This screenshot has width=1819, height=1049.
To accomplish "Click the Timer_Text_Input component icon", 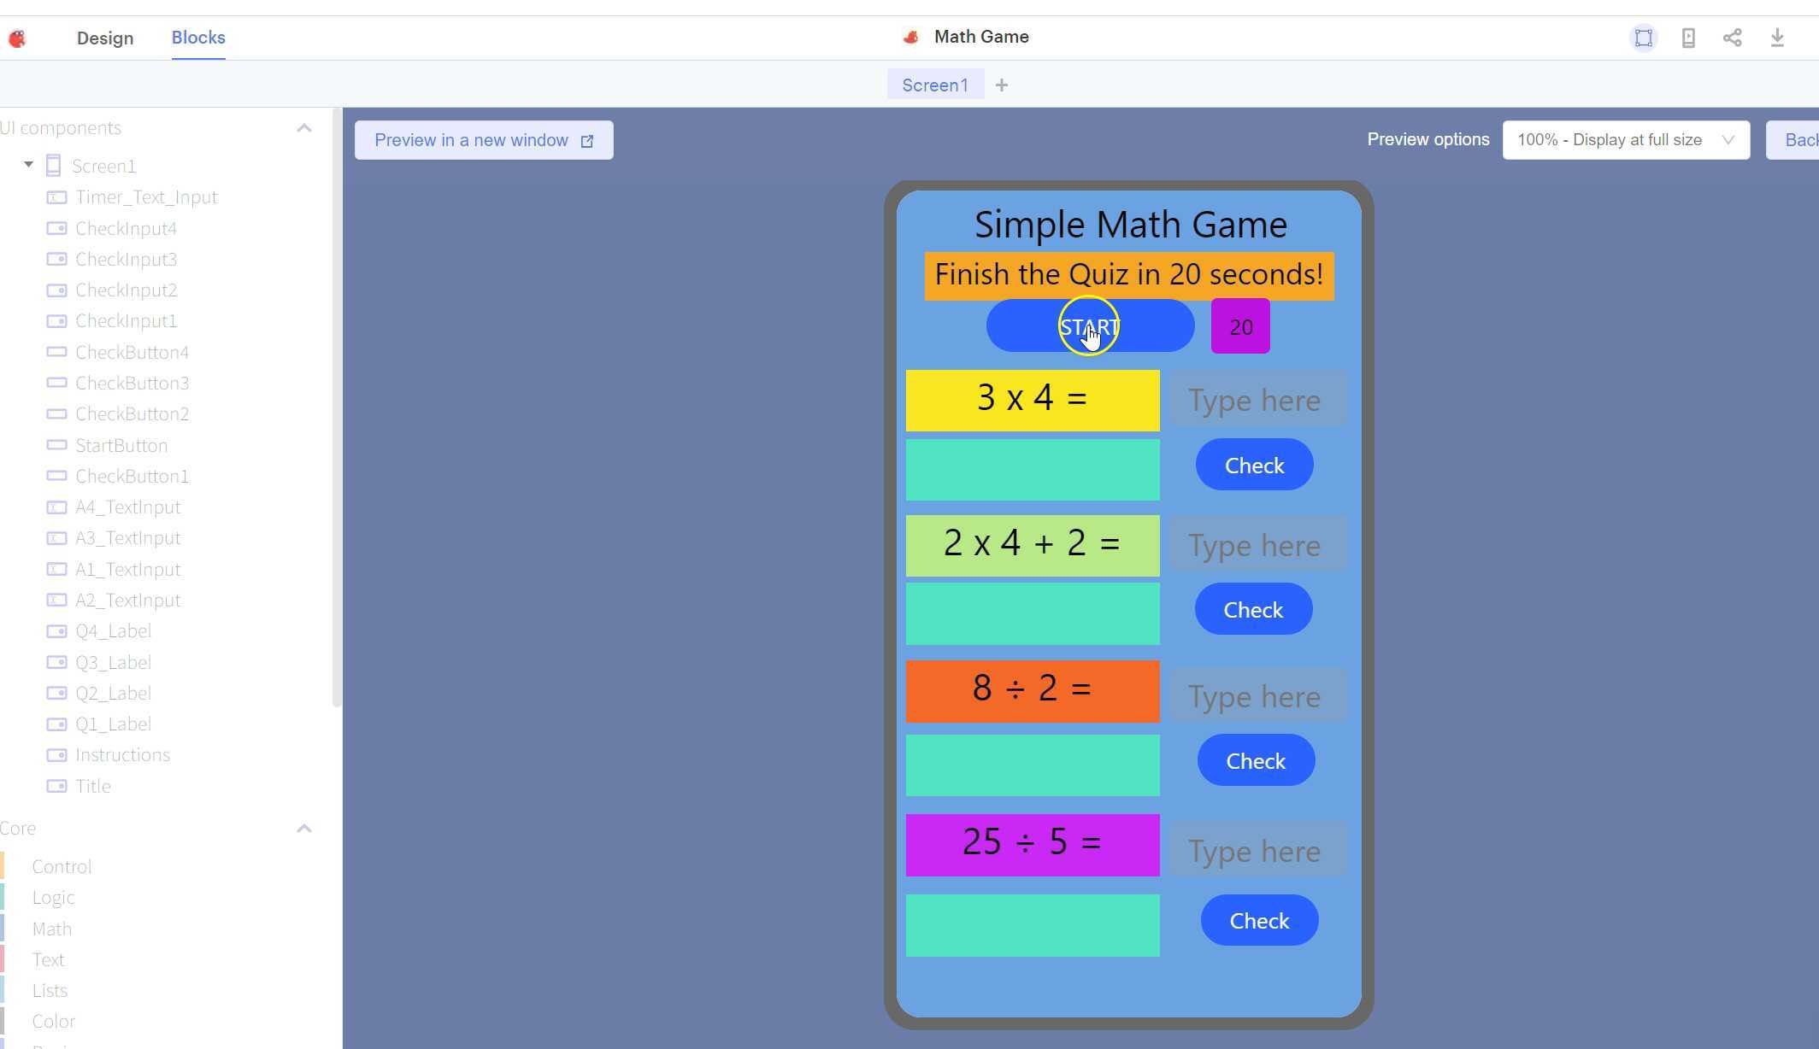I will pyautogui.click(x=56, y=197).
